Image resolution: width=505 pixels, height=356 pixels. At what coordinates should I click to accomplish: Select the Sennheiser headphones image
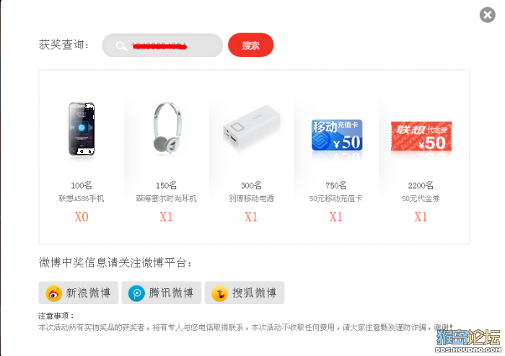point(166,128)
